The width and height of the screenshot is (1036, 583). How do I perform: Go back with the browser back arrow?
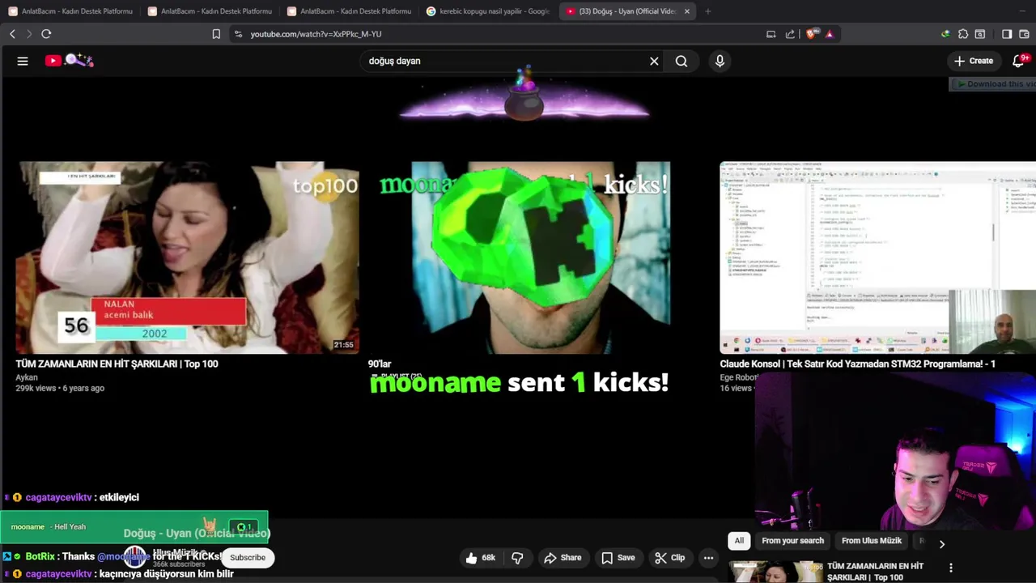[12, 34]
